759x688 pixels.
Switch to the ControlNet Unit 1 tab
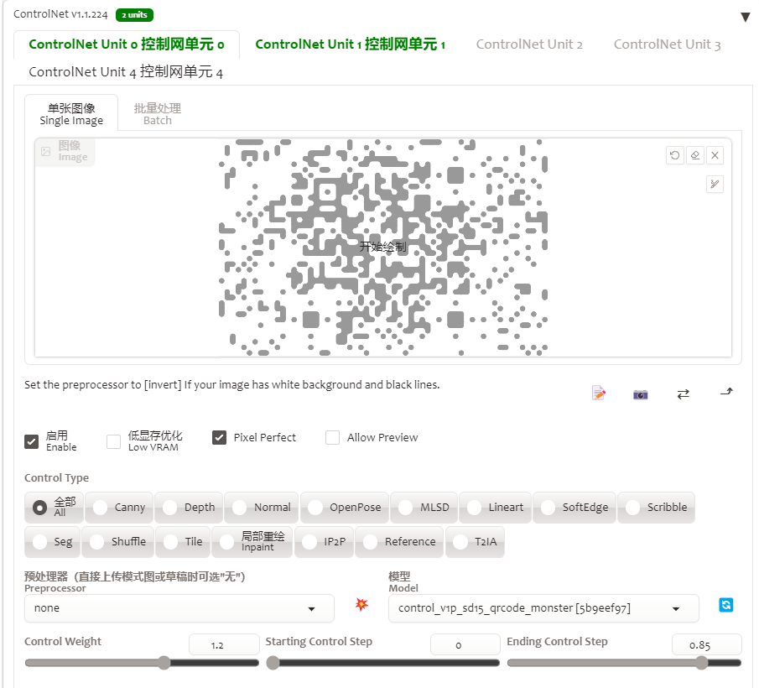tap(350, 44)
